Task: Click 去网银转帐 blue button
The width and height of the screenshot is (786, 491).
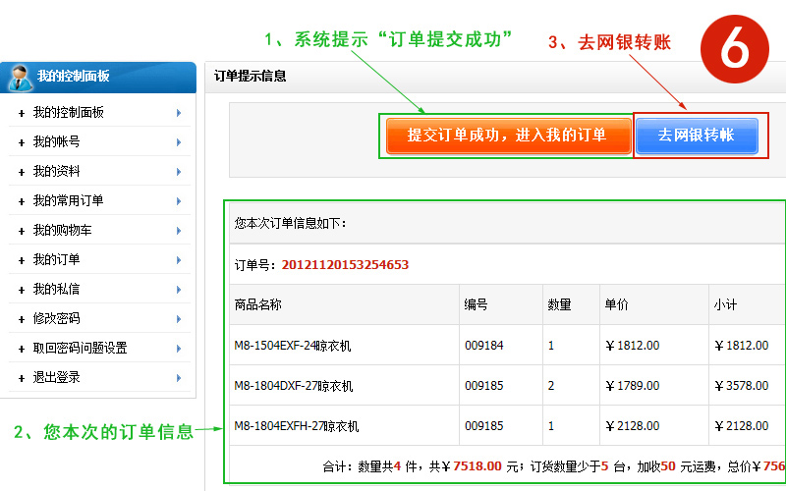Action: (x=697, y=136)
